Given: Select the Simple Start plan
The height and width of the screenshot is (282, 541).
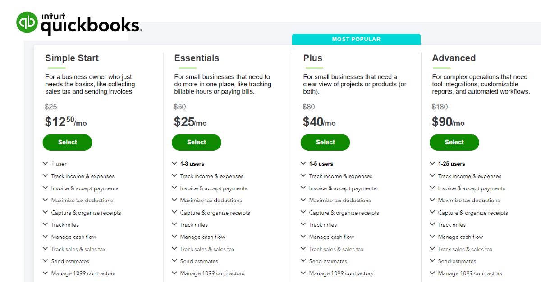Looking at the screenshot, I should (x=67, y=142).
